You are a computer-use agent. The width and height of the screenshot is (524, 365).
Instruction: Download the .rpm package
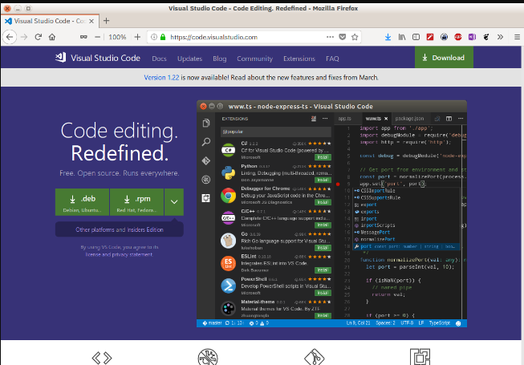[136, 202]
